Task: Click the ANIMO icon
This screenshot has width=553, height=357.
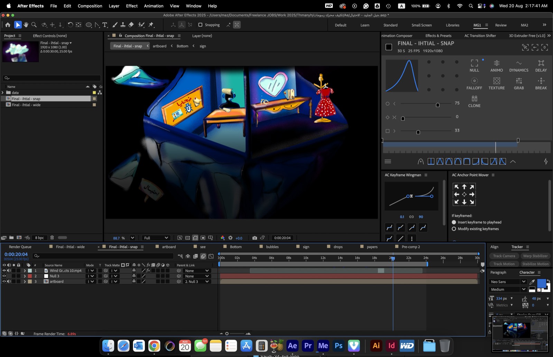Action: point(496,66)
